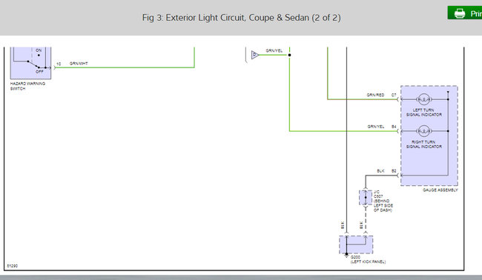Click the 'GRN/YEL' label beside B4
The image size is (482, 280).
click(x=376, y=127)
